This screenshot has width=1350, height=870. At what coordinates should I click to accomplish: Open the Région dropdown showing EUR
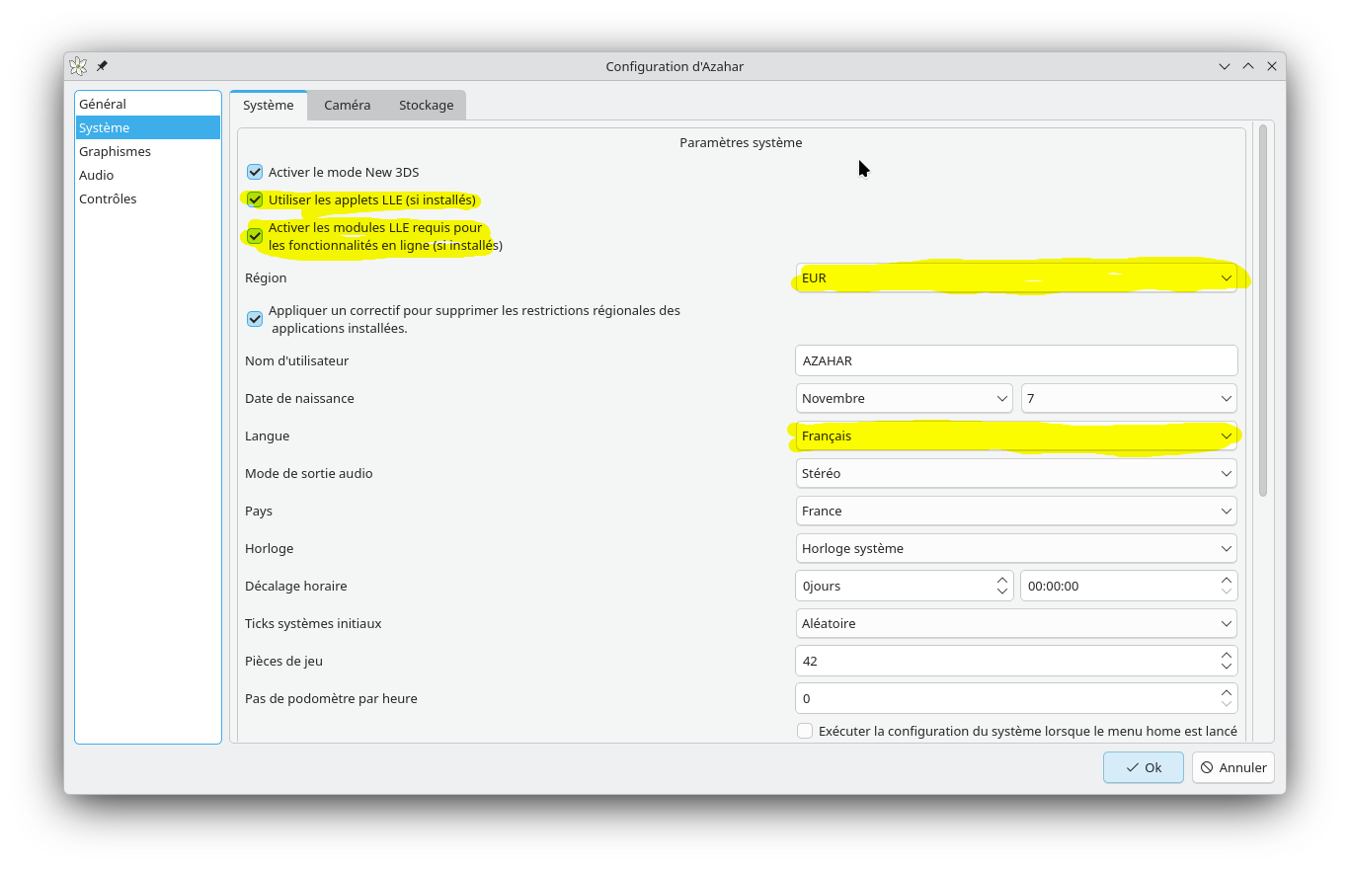(x=1016, y=277)
